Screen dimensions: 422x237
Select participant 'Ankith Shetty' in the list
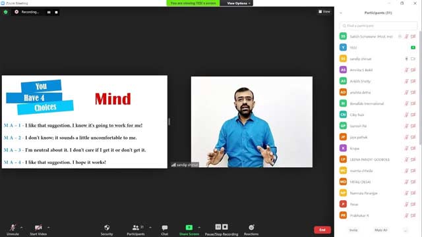378,81
